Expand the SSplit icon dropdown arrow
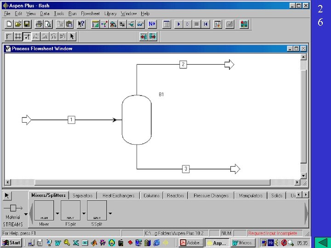The height and width of the screenshot is (248, 331). pos(110,214)
